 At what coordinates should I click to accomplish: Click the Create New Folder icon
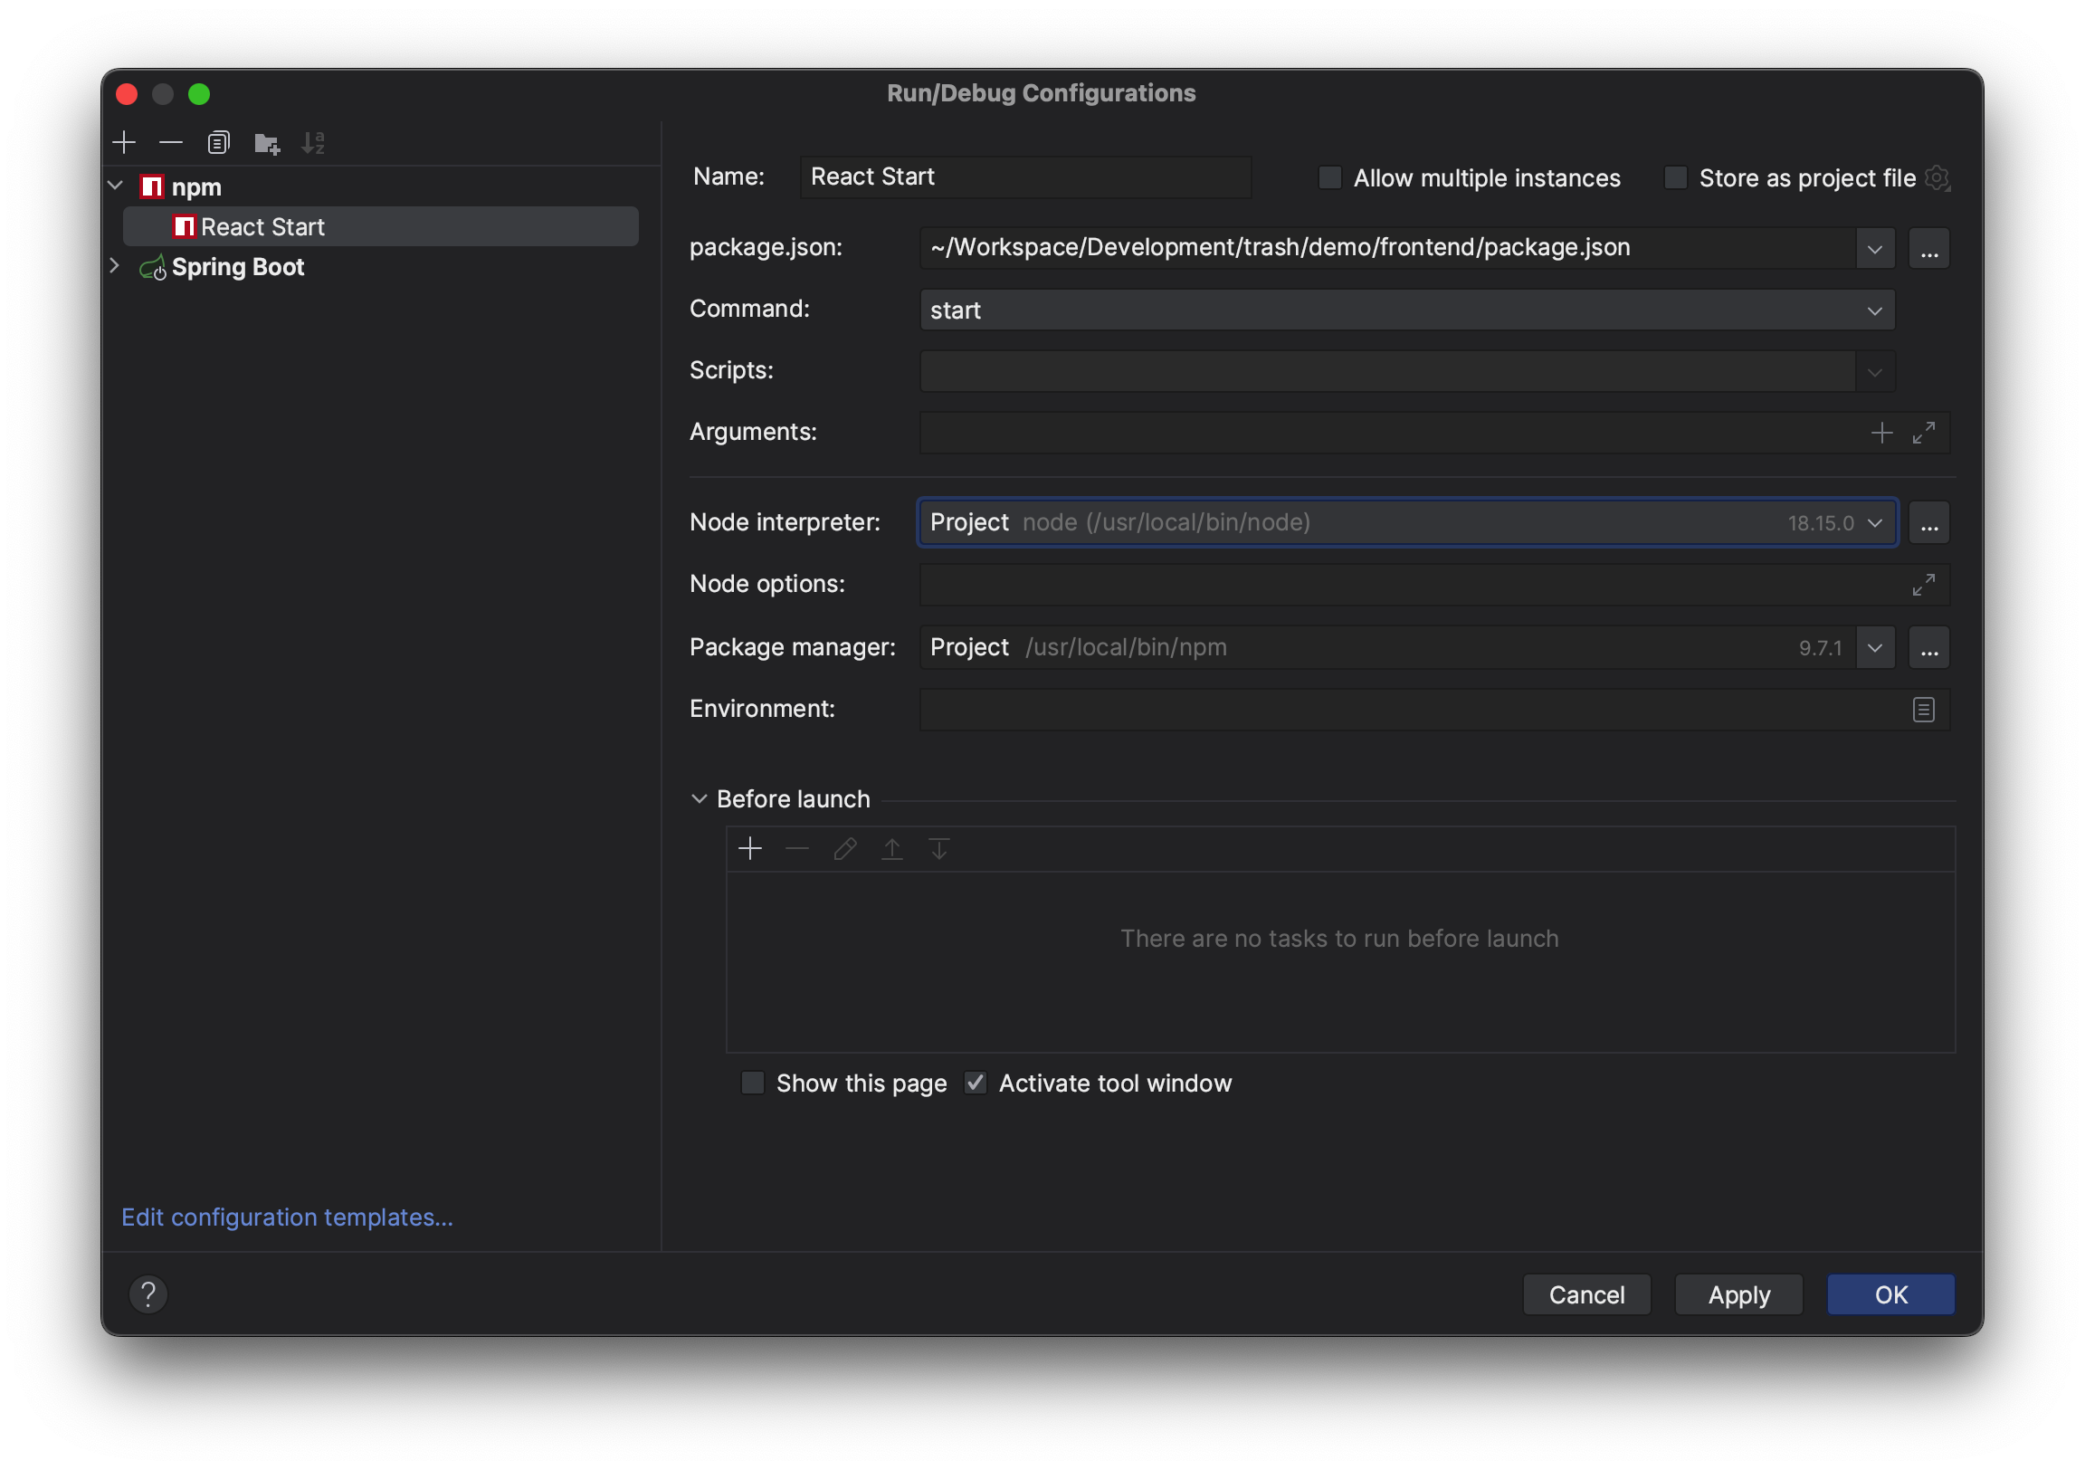click(x=266, y=143)
